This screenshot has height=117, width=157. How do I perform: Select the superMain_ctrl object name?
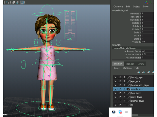pos(120,10)
